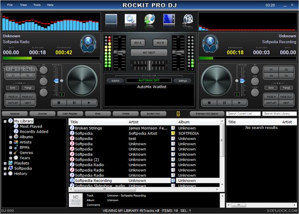This screenshot has width=299, height=214.
Task: Click the video film reel icon
Action: [x=188, y=20]
